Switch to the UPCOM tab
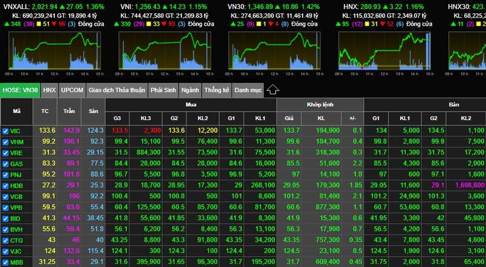 pyautogui.click(x=72, y=90)
